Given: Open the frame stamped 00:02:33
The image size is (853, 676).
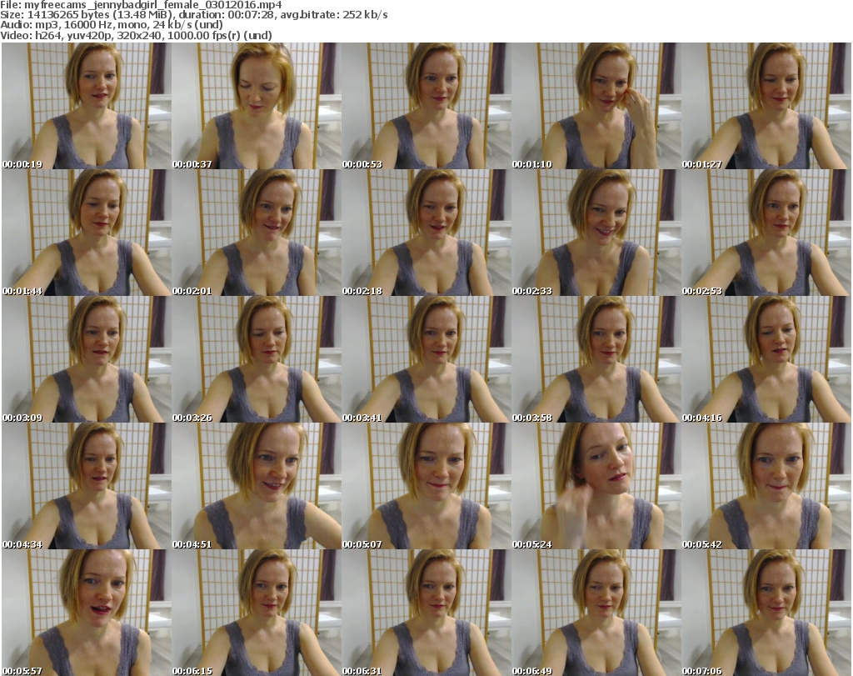Looking at the screenshot, I should coord(596,233).
